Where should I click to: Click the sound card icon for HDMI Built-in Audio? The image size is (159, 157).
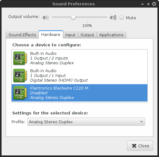[x=20, y=75]
